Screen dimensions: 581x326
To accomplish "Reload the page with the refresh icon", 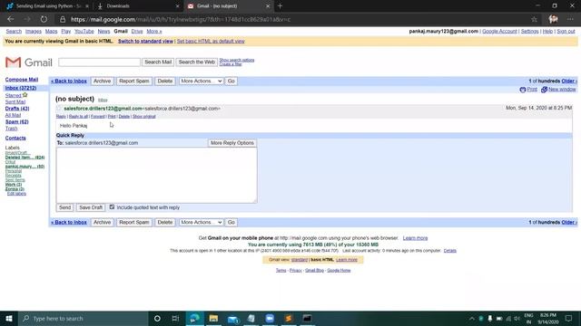I will click(44, 19).
